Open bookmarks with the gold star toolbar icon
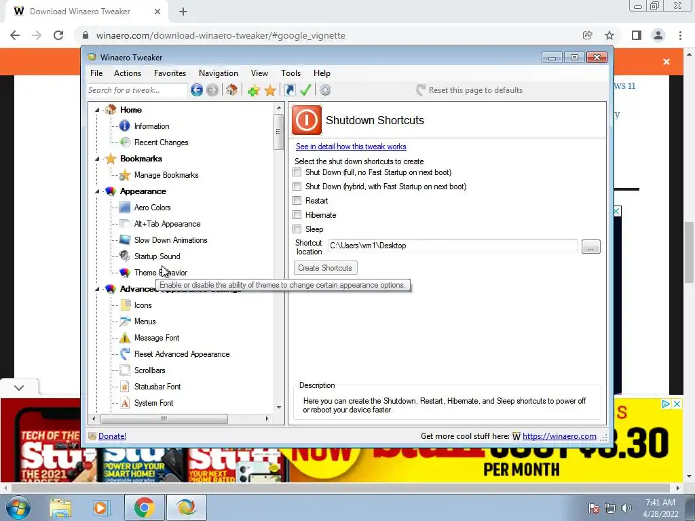Viewport: 695px width, 521px height. coord(270,90)
